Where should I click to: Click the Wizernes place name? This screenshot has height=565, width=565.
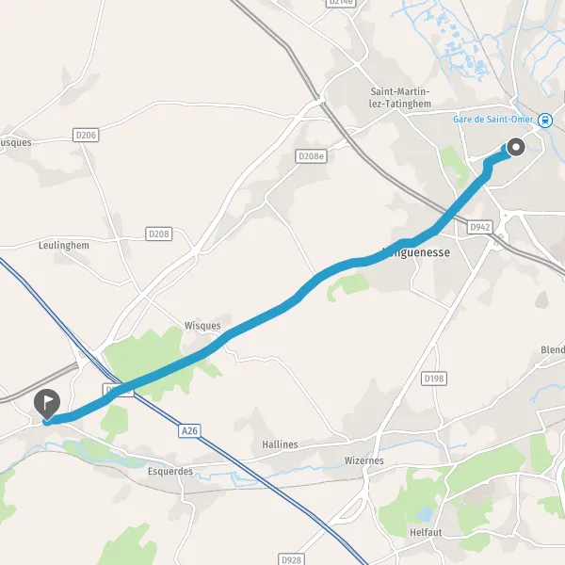(363, 460)
